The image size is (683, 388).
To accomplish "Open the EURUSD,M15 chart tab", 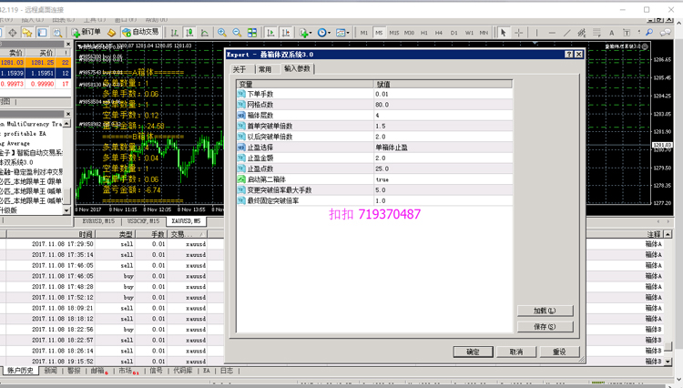I will pos(98,221).
